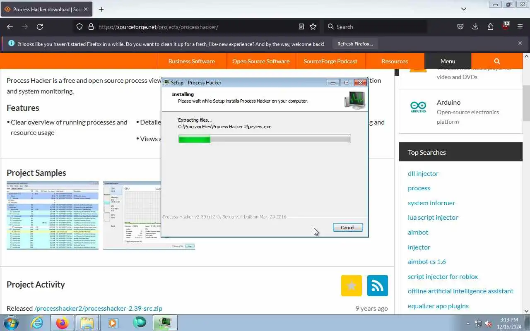
Task: Click the Arduino logo icon
Action: [x=418, y=107]
